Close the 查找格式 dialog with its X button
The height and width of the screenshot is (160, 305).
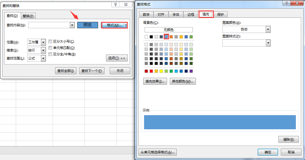297,3
